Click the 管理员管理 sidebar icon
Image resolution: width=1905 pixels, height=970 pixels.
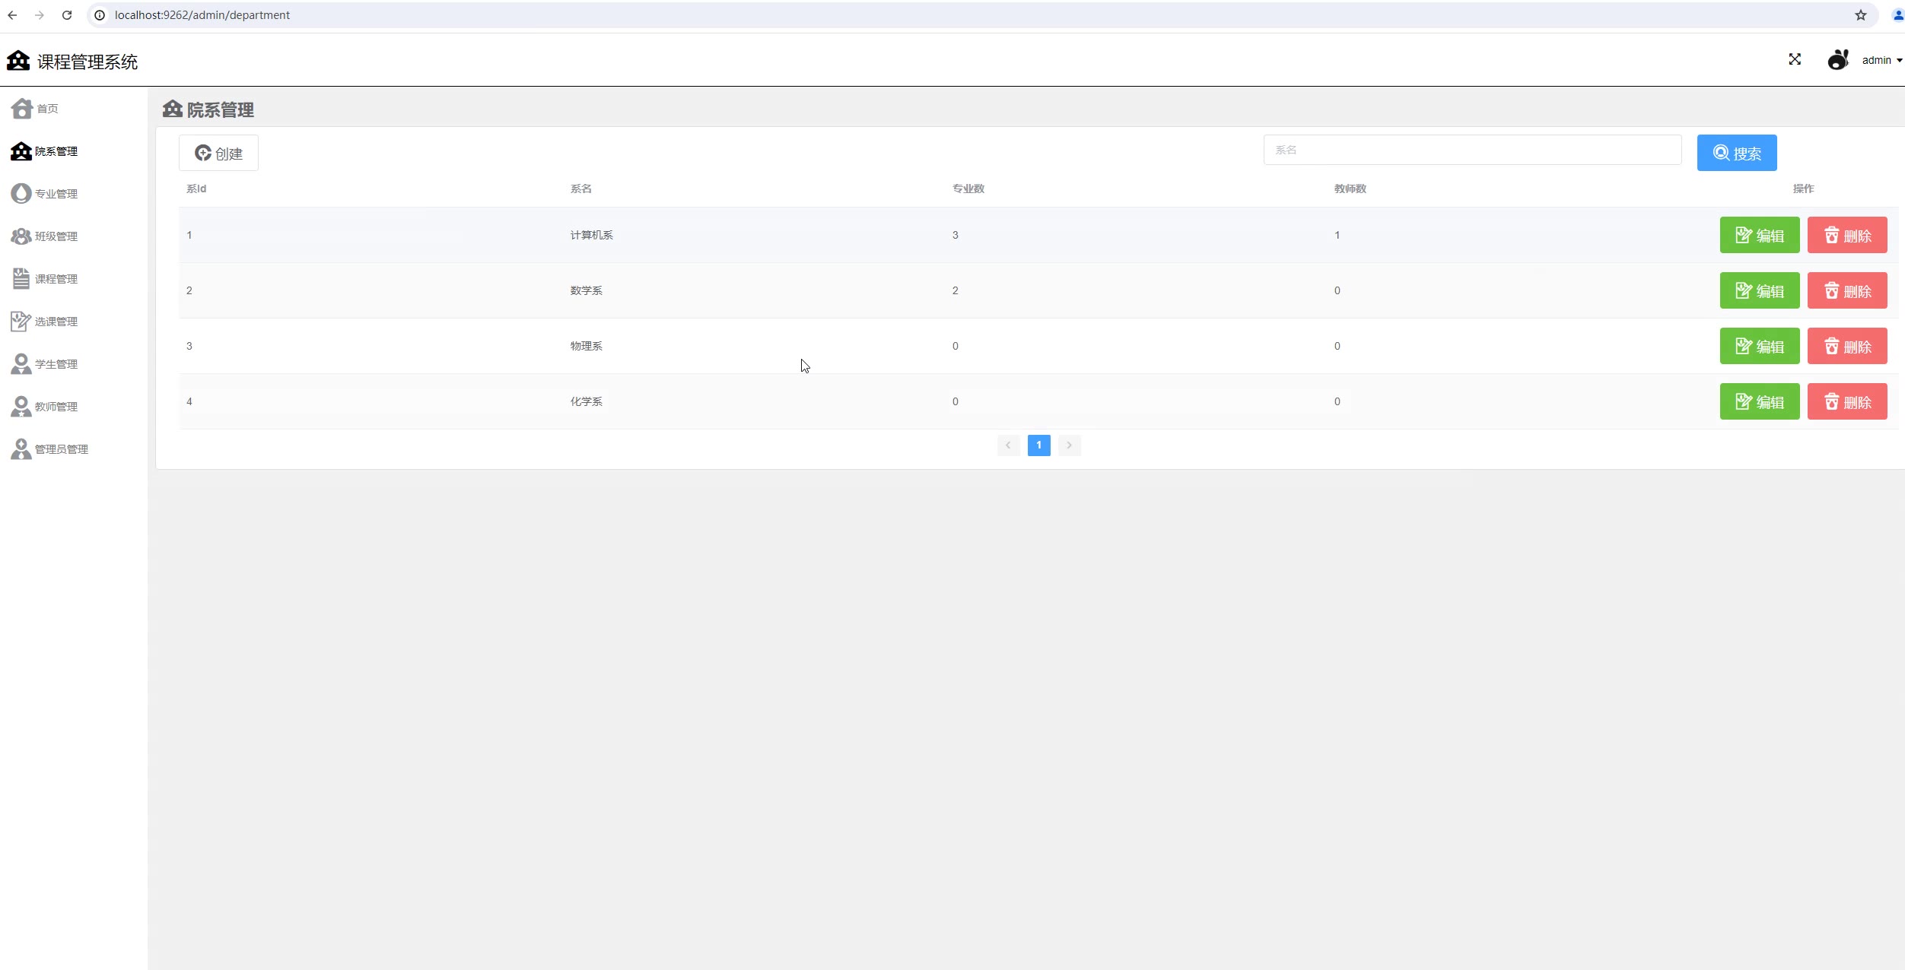(21, 449)
